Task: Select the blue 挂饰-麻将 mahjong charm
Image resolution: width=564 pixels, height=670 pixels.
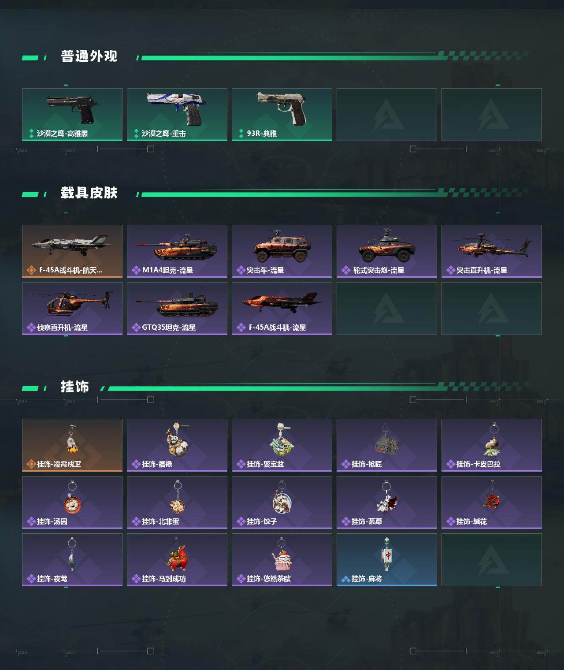Action: tap(387, 560)
